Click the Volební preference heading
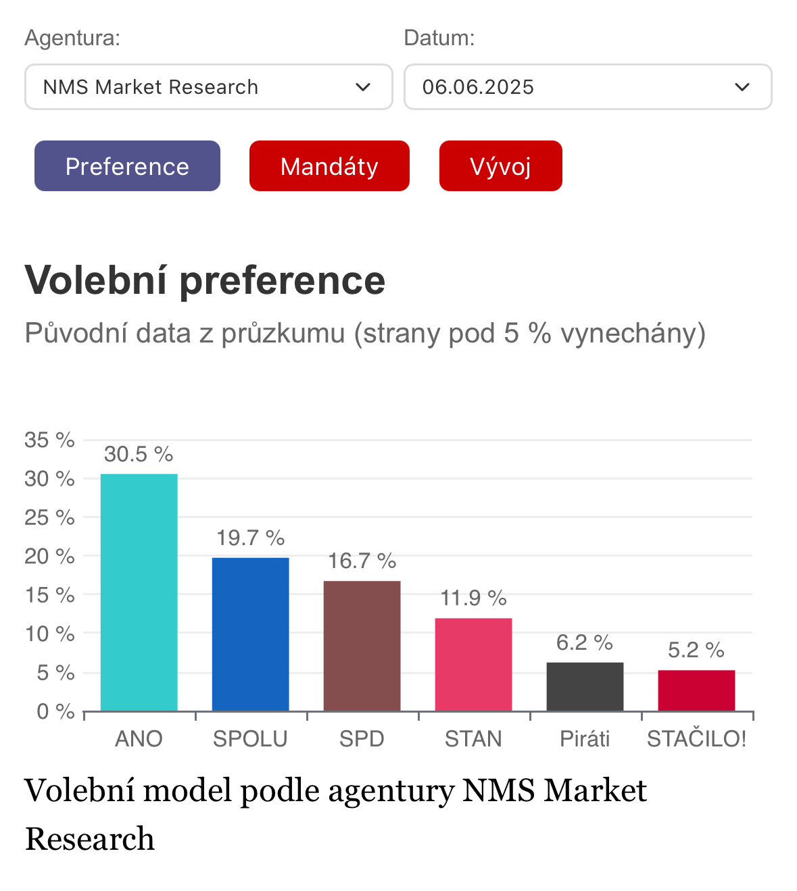The width and height of the screenshot is (797, 891). pos(205,280)
